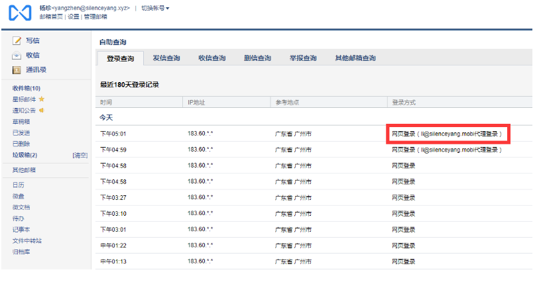The width and height of the screenshot is (541, 282).
Task: Click the receive mail (收信) envelope icon
Action: 17,56
